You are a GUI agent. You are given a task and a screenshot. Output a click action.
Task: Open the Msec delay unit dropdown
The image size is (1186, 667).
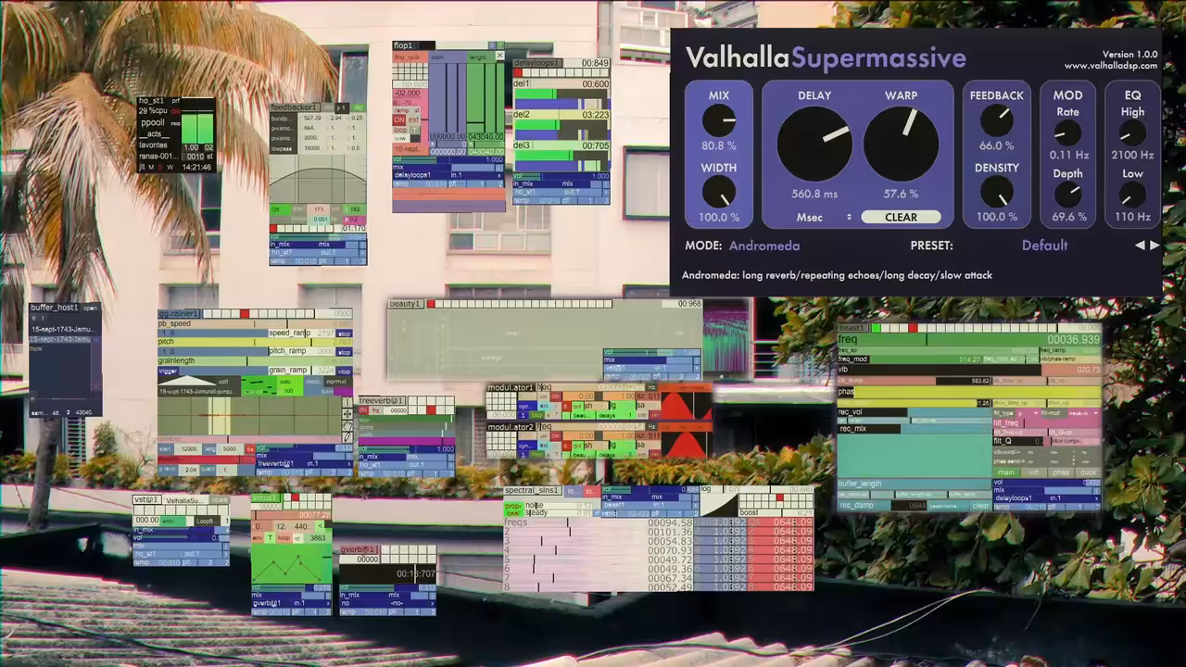pyautogui.click(x=824, y=218)
